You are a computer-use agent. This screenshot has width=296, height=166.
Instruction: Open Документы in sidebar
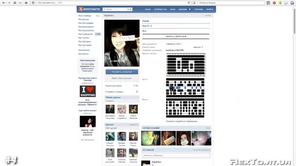pyautogui.click(x=83, y=54)
